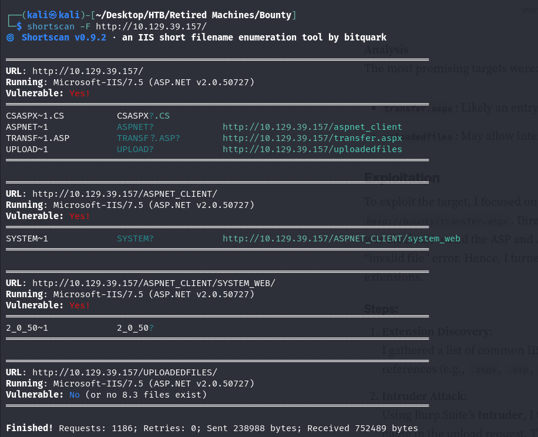
Task: Click the blue 'No' vulnerable status
Action: (75, 395)
